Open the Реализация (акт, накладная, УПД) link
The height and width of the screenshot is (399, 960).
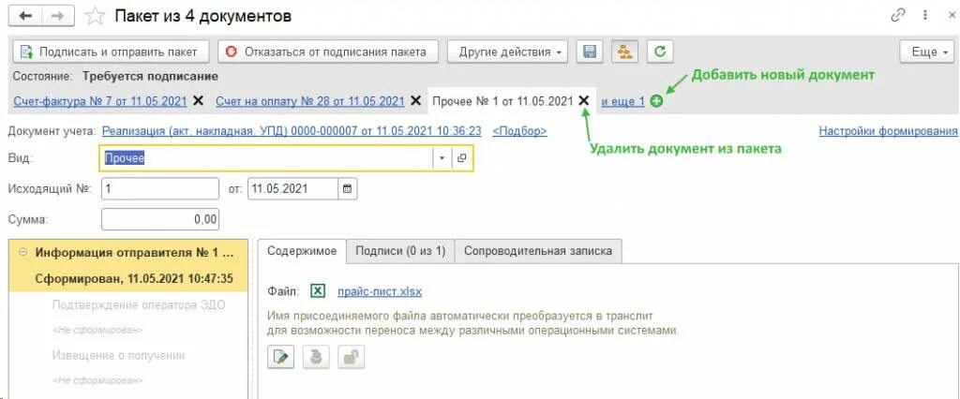tap(292, 131)
